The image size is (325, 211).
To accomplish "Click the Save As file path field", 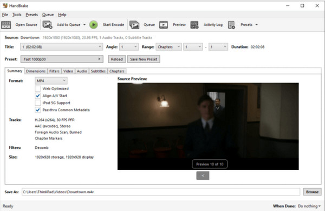I will (x=161, y=192).
